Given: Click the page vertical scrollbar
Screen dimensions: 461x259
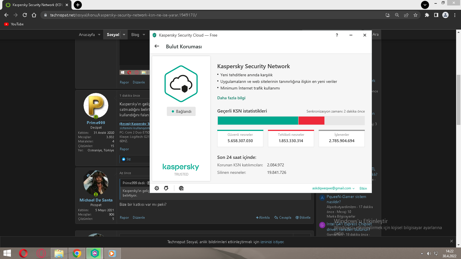Looking at the screenshot, I should (458, 99).
